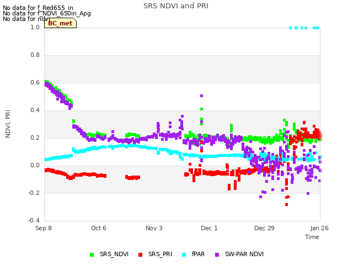Click the green SRS_NDVI legend swatch

(x=92, y=255)
